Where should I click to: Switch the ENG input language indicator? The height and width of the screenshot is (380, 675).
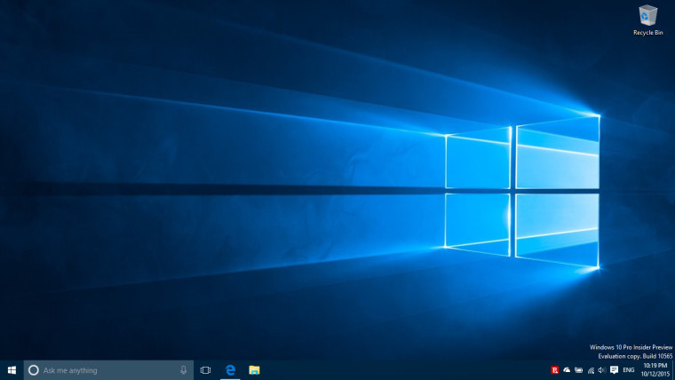[629, 370]
